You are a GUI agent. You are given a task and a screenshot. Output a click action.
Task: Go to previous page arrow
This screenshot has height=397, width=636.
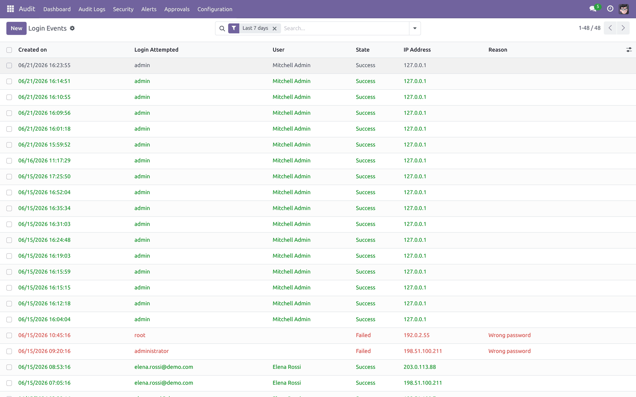(610, 28)
